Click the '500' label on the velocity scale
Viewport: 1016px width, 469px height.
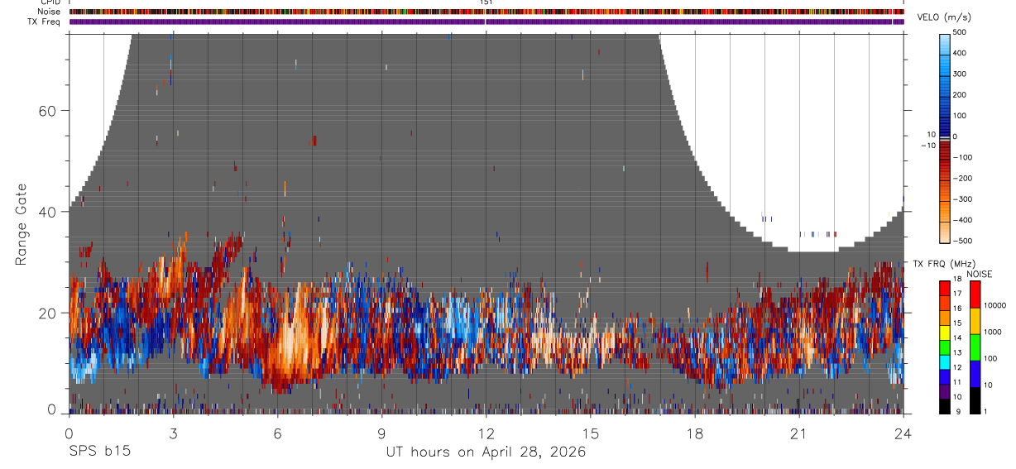coord(961,32)
